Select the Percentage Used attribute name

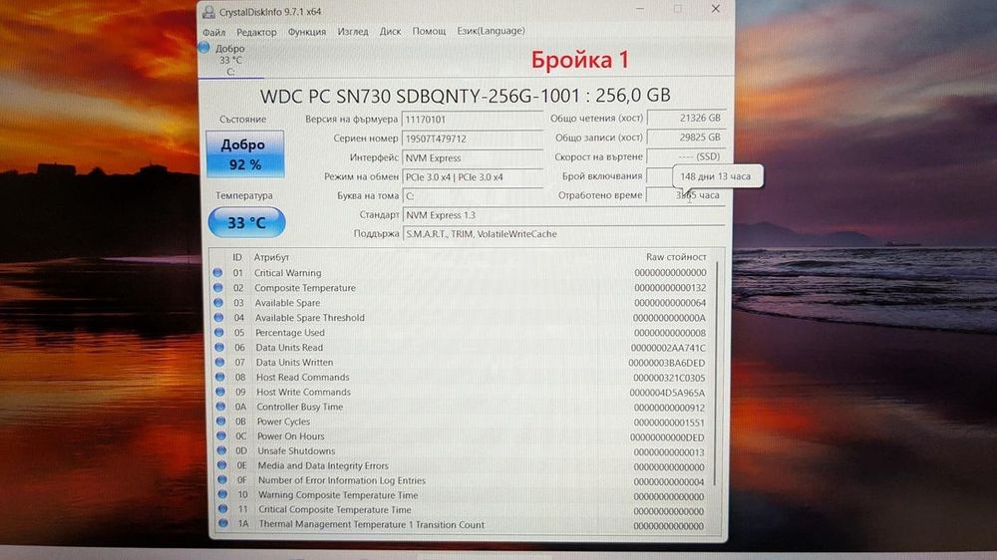point(290,333)
